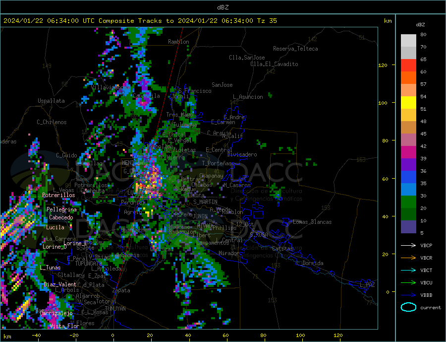Click the JUNIN place label
446x342 pixels.
point(200,216)
